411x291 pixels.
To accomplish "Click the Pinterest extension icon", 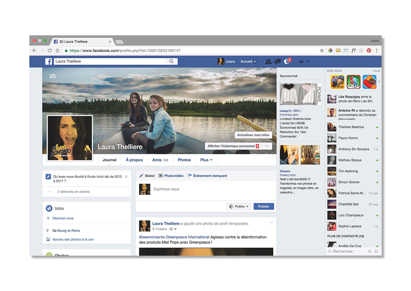I will tap(369, 51).
